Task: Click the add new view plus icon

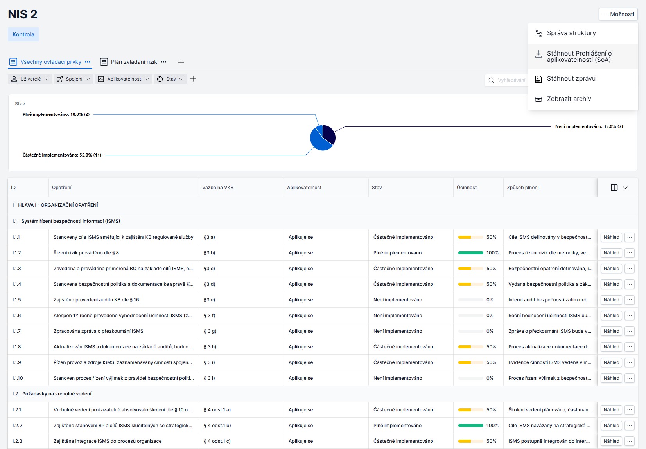Action: click(x=181, y=62)
